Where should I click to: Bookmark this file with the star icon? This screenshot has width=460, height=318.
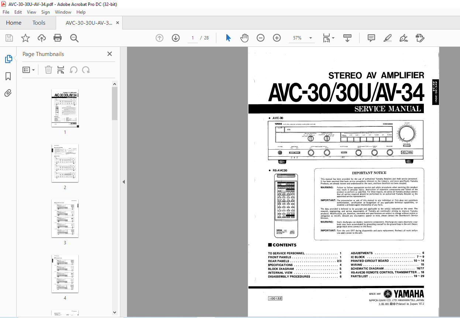pos(25,38)
